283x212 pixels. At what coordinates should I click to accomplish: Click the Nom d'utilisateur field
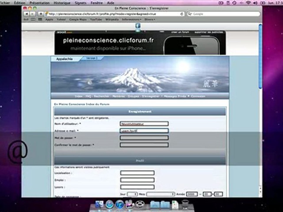pyautogui.click(x=144, y=124)
